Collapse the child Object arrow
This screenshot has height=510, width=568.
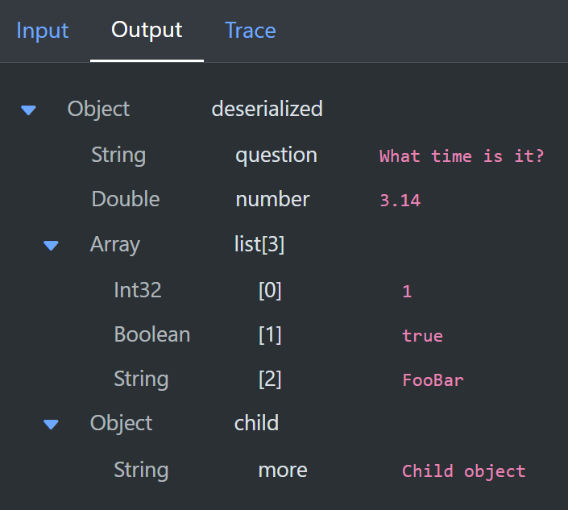tap(52, 424)
